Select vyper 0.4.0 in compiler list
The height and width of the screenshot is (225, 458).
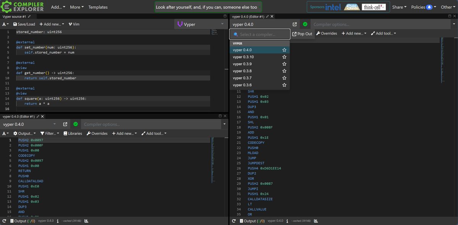260,50
